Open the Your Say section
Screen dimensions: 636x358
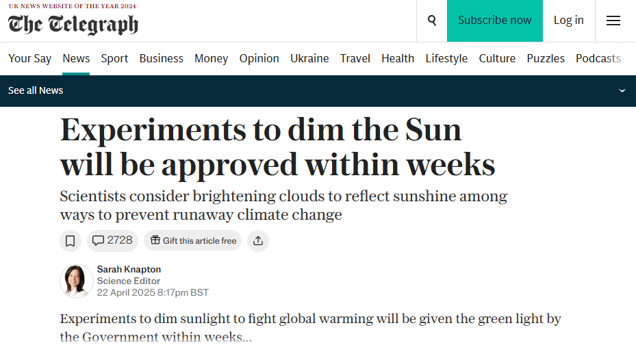point(29,58)
